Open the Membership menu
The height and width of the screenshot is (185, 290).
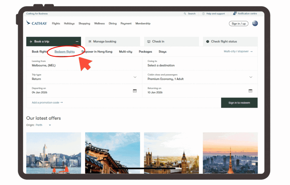coord(143,23)
